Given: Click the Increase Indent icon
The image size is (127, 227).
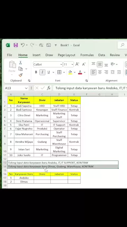Looking at the screenshot, I should (x=119, y=72).
